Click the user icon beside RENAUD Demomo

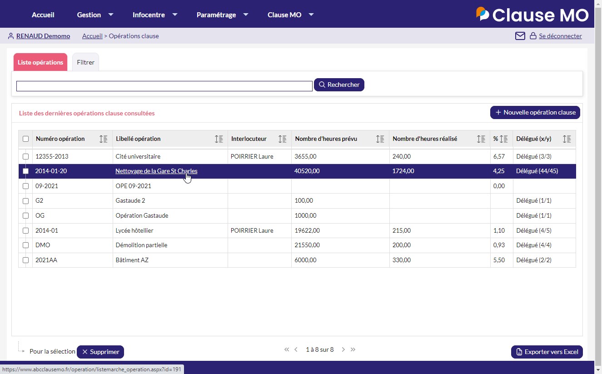(x=11, y=36)
